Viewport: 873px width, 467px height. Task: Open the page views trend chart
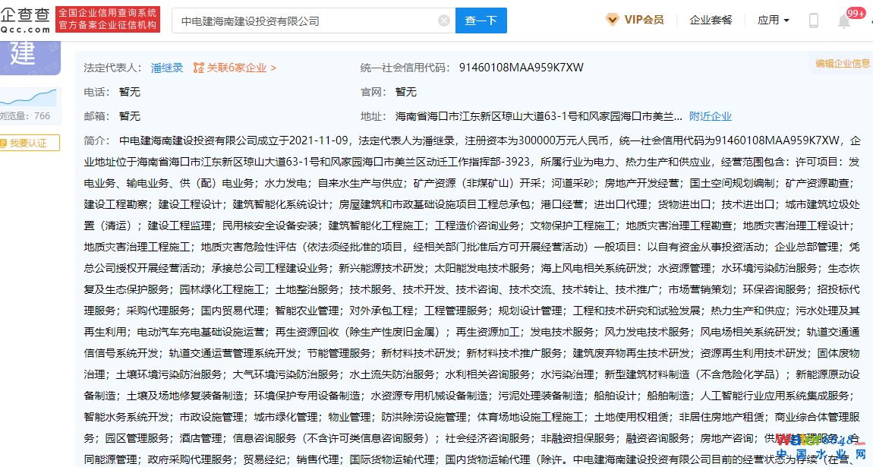tap(29, 97)
